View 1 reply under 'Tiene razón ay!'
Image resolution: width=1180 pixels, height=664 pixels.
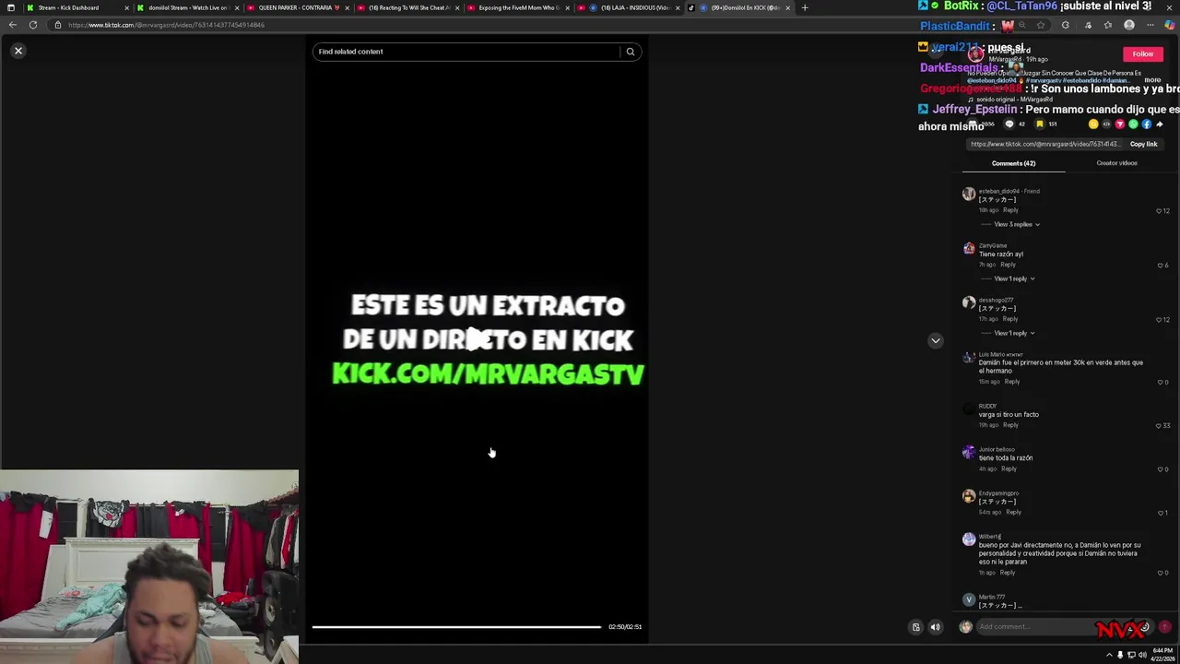(x=1013, y=279)
